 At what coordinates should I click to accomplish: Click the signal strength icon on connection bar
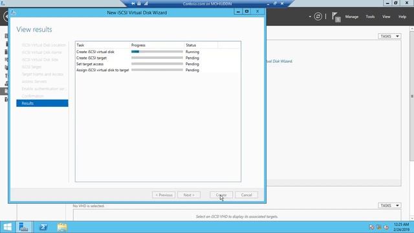[146, 4]
